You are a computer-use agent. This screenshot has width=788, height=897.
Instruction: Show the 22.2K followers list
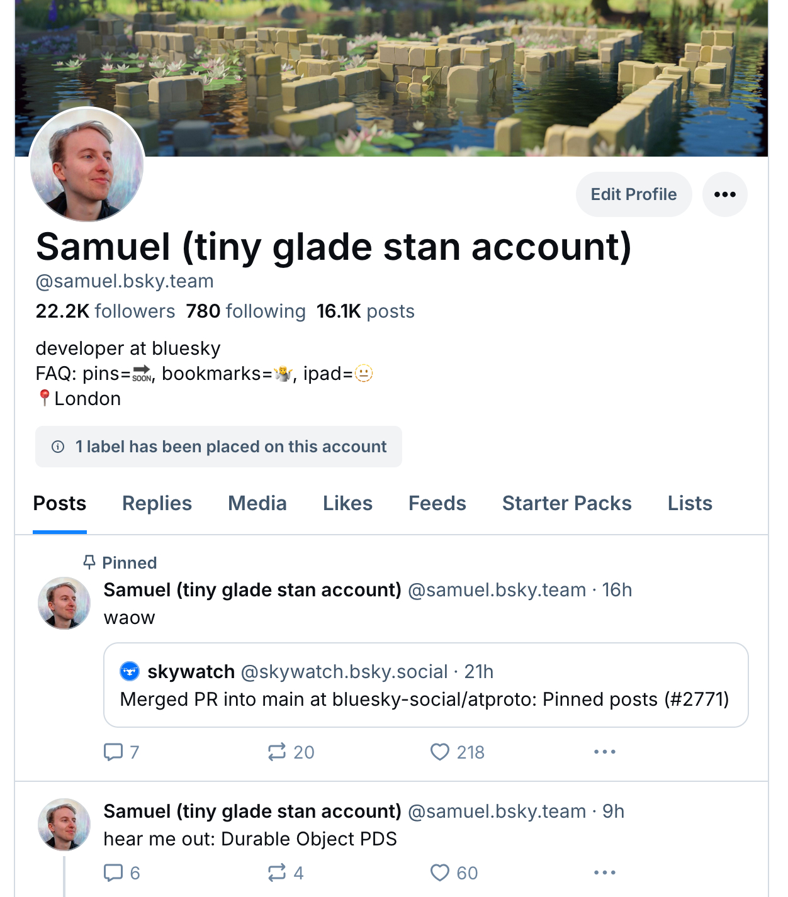105,311
